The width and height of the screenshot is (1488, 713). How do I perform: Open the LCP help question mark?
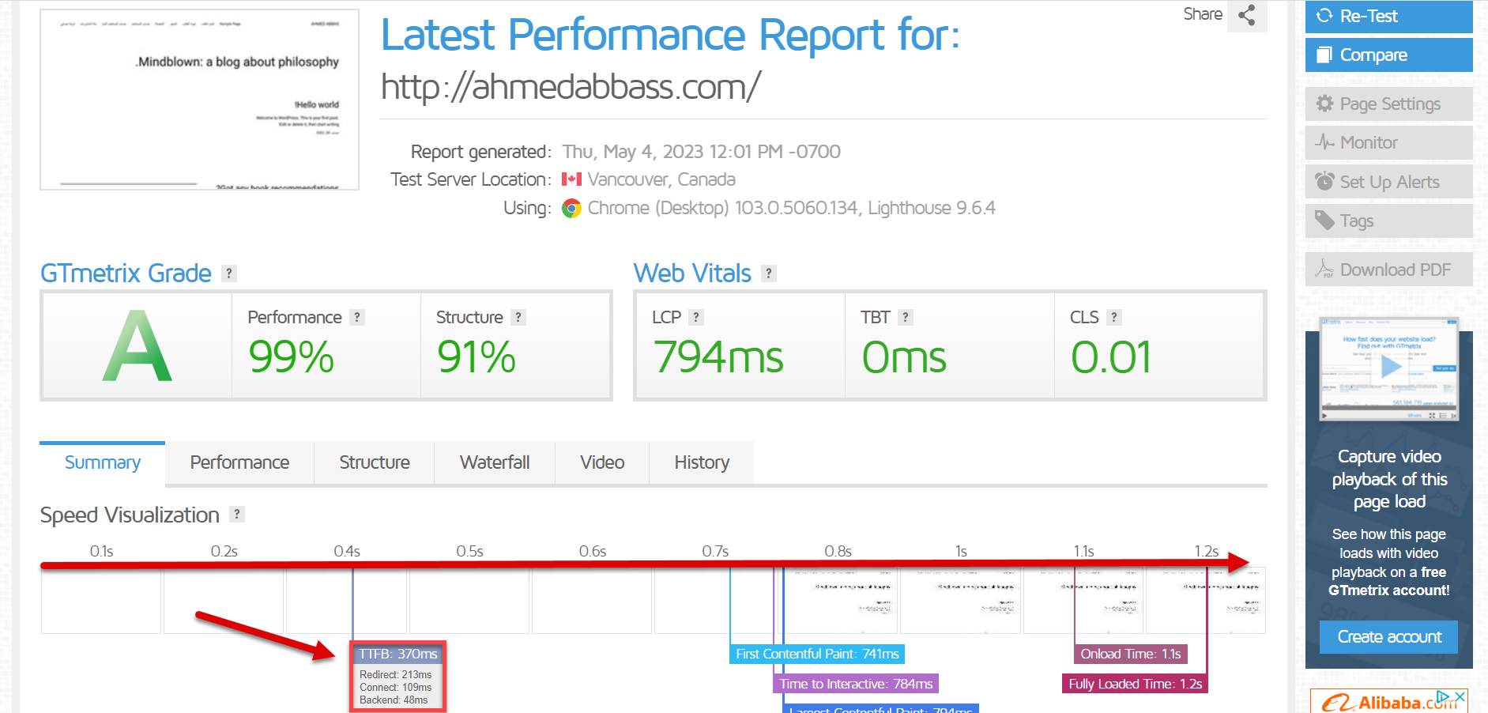pyautogui.click(x=696, y=317)
